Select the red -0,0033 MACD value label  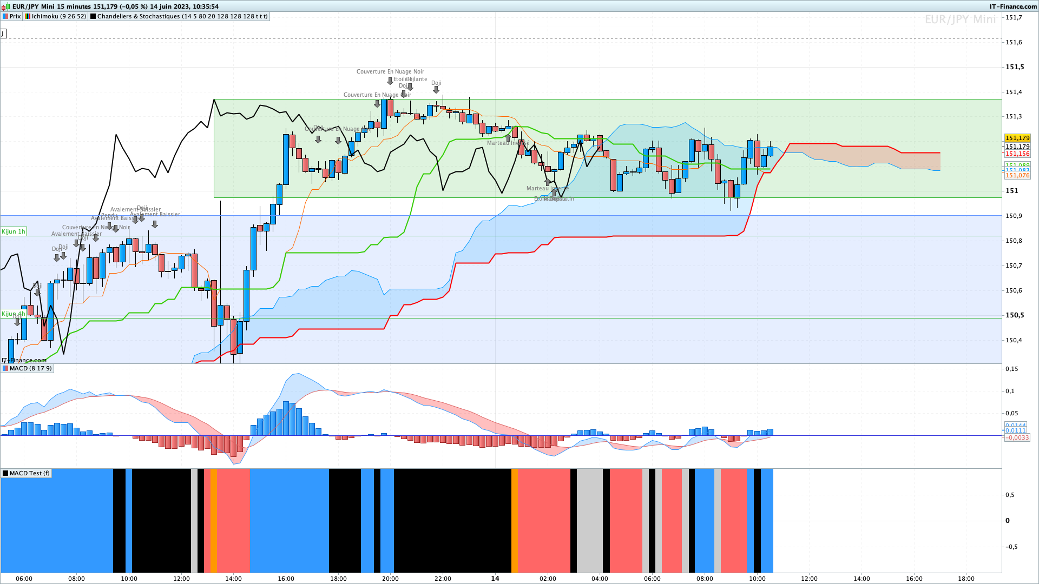[1017, 437]
